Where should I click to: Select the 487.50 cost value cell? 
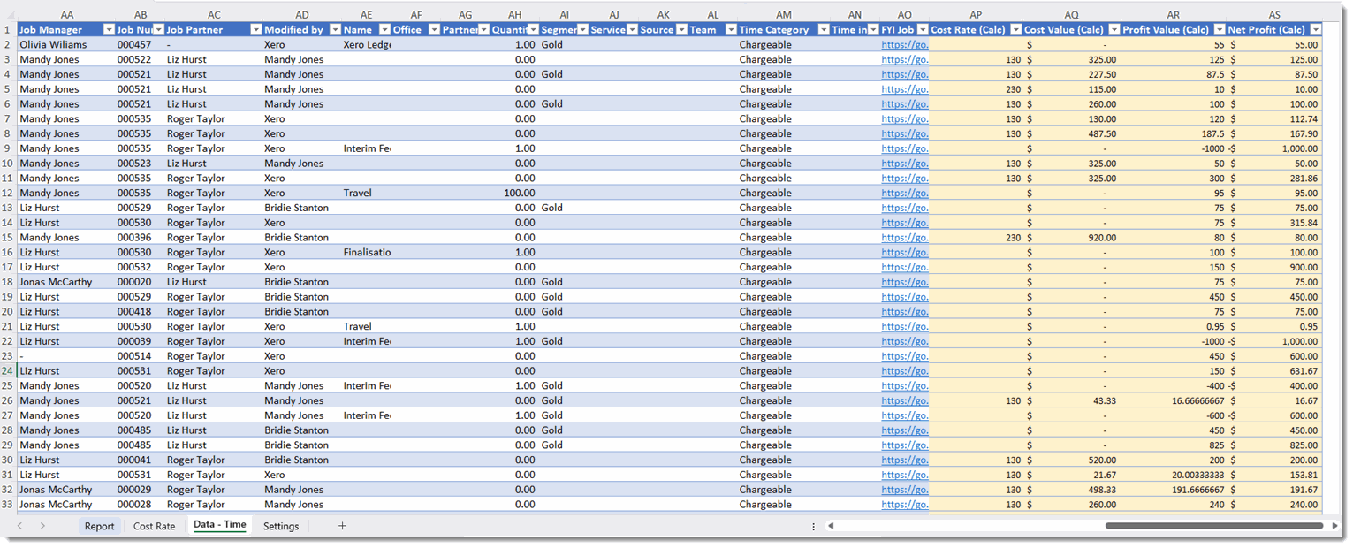[x=1071, y=133]
